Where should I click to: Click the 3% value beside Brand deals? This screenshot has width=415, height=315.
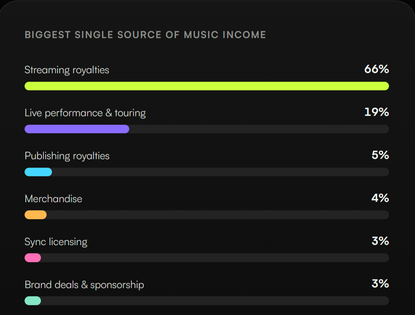coord(380,284)
